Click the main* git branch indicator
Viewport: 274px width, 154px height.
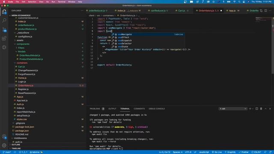pyautogui.click(x=7, y=152)
